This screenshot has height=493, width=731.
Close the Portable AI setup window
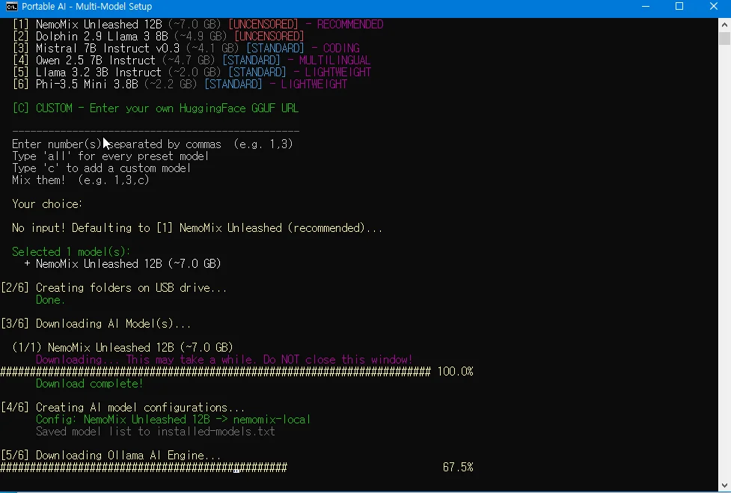coord(714,7)
